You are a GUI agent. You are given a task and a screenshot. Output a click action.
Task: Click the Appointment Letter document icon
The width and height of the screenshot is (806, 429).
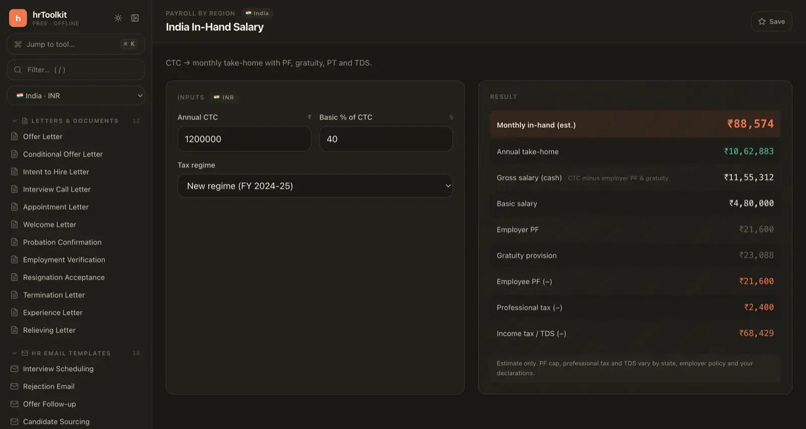coord(15,207)
